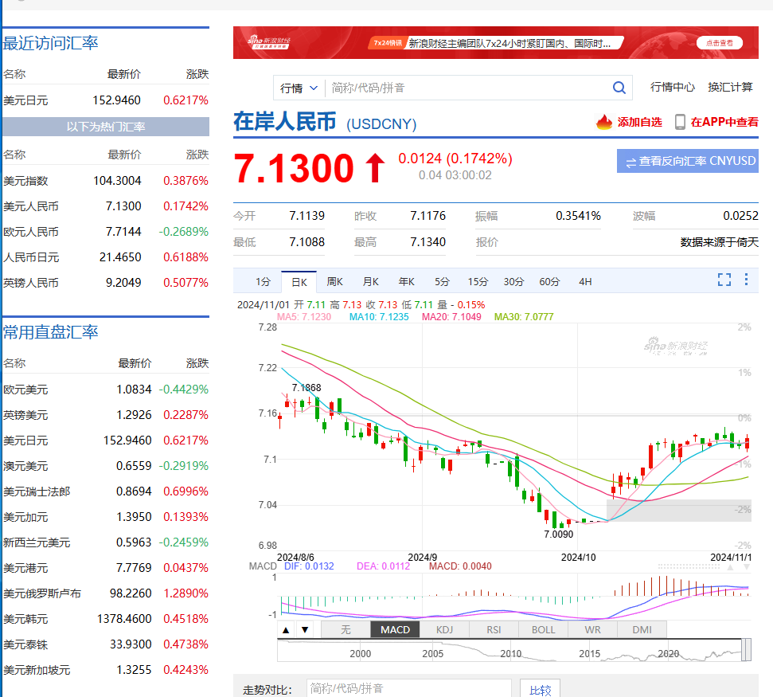This screenshot has width=773, height=697.
Task: Switch to the 1分 chart tab
Action: point(263,282)
